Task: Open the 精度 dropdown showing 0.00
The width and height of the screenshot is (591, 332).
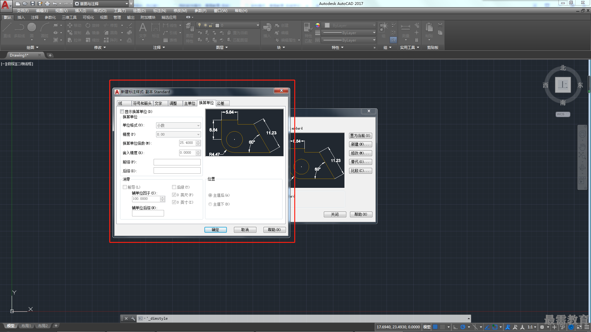Action: [179, 134]
